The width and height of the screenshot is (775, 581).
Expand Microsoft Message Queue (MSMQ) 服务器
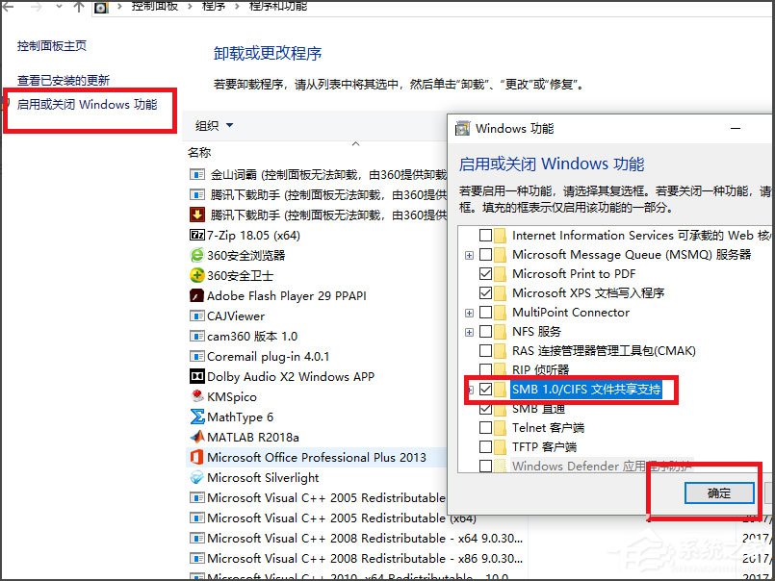point(468,254)
